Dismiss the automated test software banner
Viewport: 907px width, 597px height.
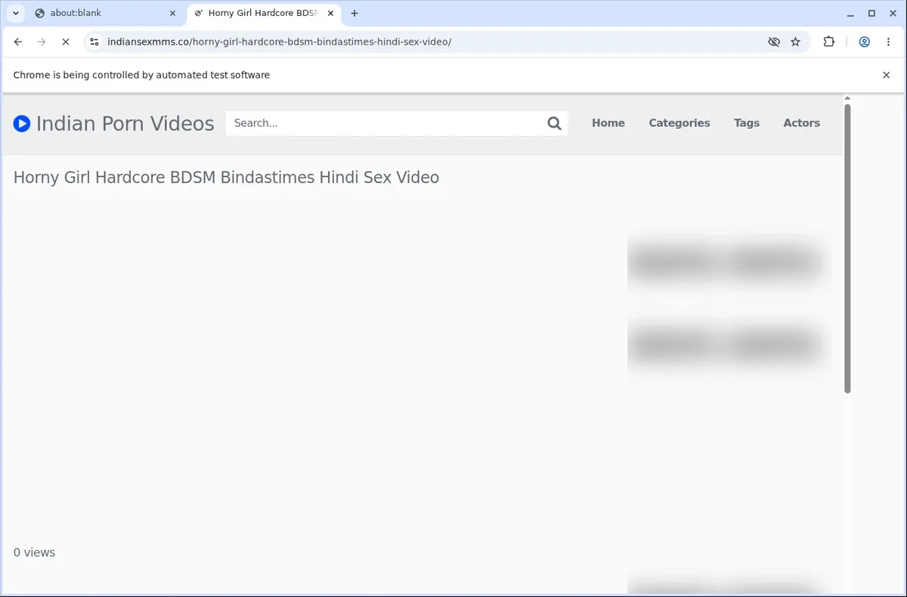click(887, 75)
